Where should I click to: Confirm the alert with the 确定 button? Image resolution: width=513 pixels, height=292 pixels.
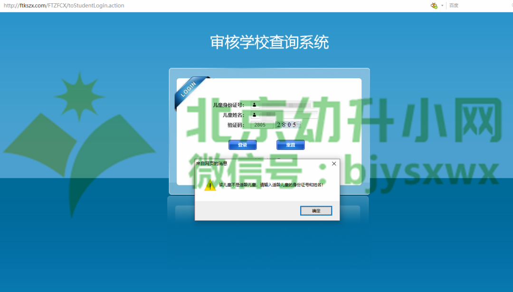pyautogui.click(x=316, y=211)
